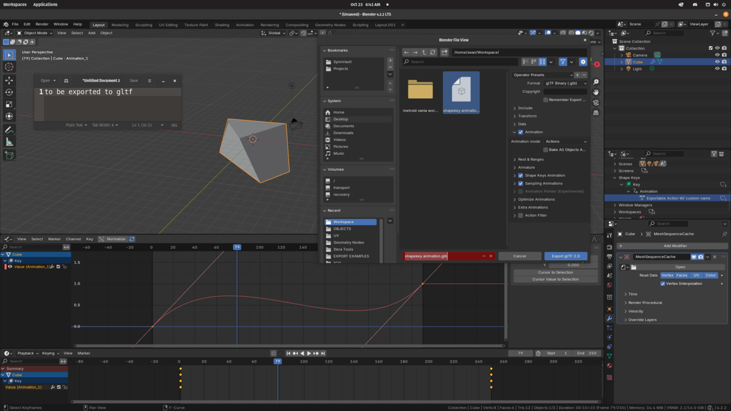Disable Vertex Interpolation in modifier panel

coord(663,284)
